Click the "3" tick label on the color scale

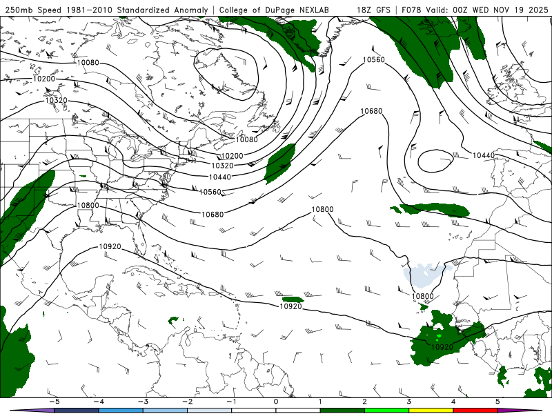click(408, 402)
